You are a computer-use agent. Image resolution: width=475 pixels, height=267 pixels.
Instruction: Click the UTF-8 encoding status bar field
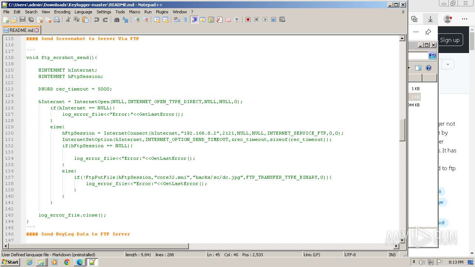point(366,255)
